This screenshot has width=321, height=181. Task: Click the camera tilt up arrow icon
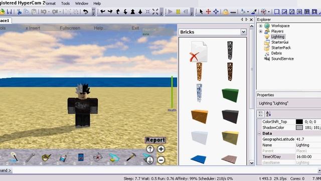118,12
